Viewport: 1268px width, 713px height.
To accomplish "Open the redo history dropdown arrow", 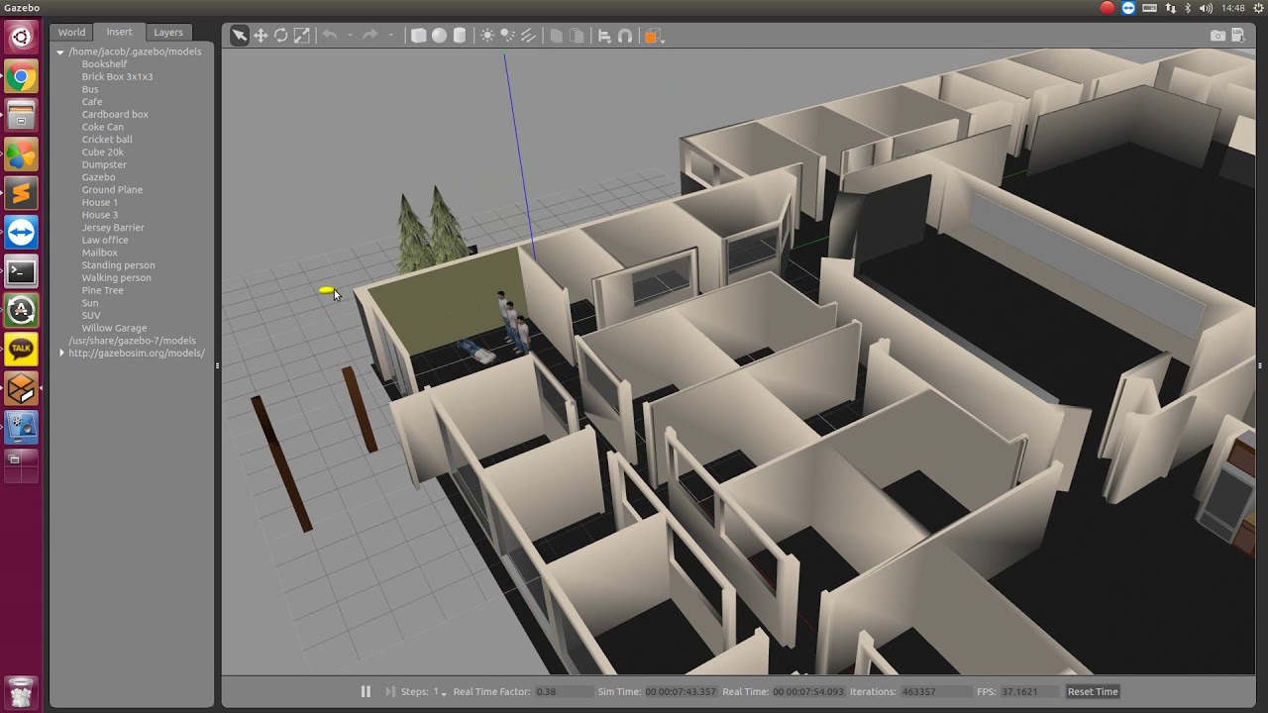I will 390,36.
